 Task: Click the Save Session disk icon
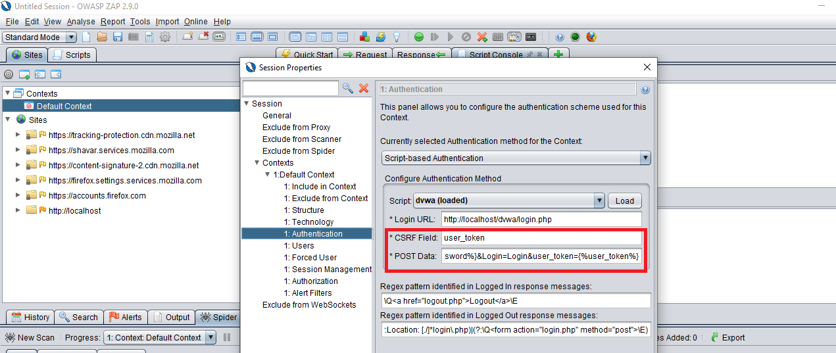coord(118,37)
